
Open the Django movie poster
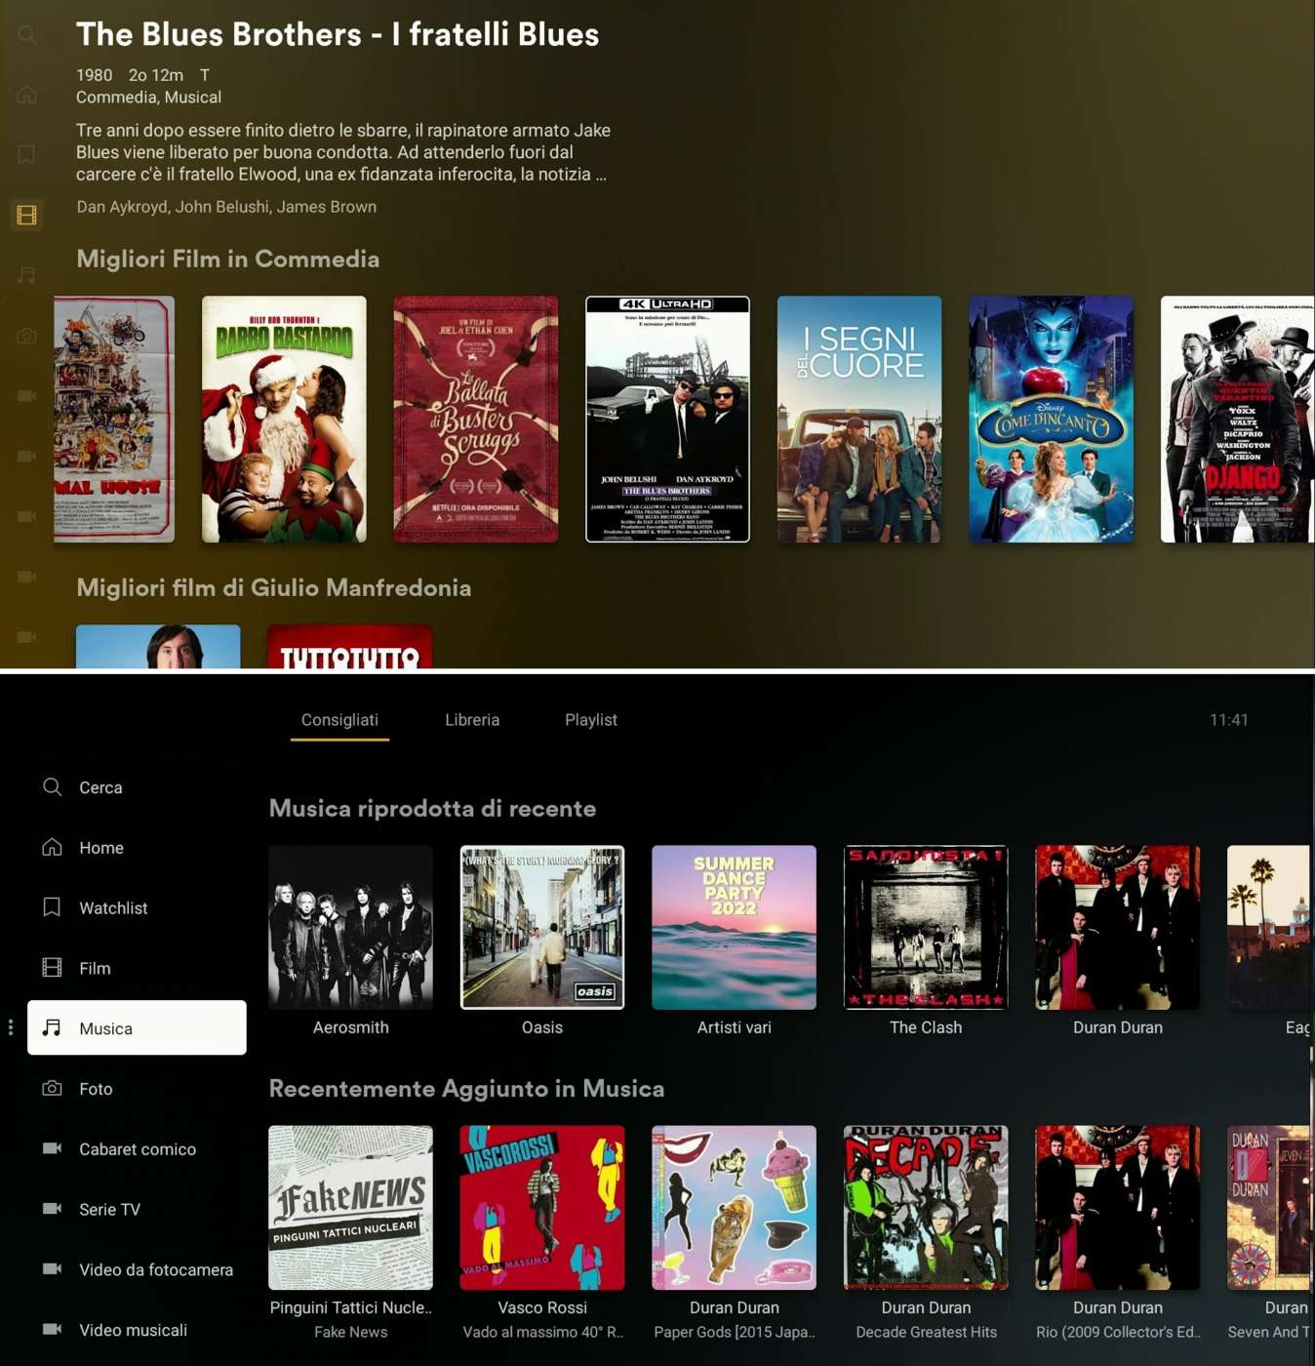coord(1237,419)
